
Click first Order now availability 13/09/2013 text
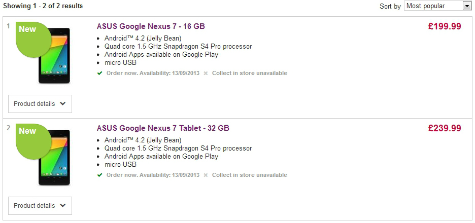pyautogui.click(x=153, y=73)
